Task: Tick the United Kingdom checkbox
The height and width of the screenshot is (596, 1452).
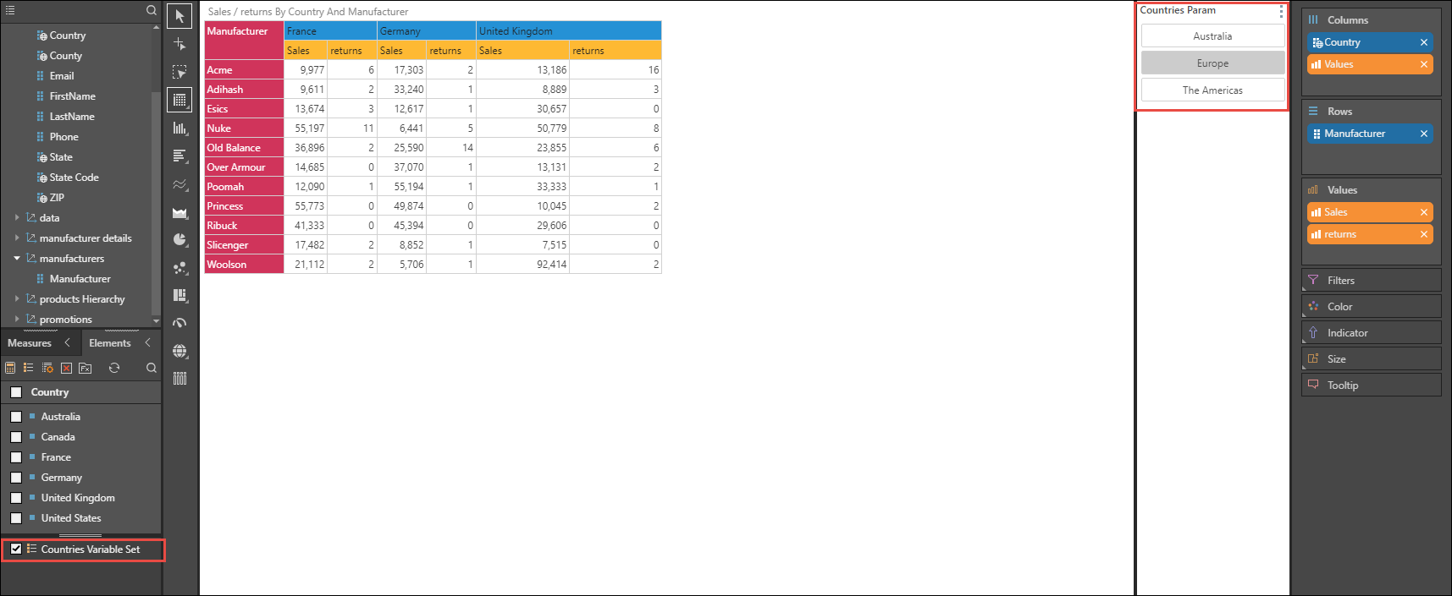Action: click(16, 498)
